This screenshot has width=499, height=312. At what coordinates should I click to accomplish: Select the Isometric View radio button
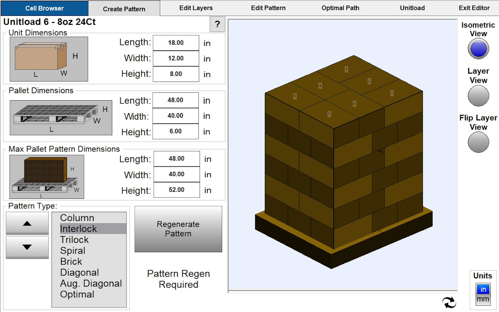pyautogui.click(x=479, y=48)
